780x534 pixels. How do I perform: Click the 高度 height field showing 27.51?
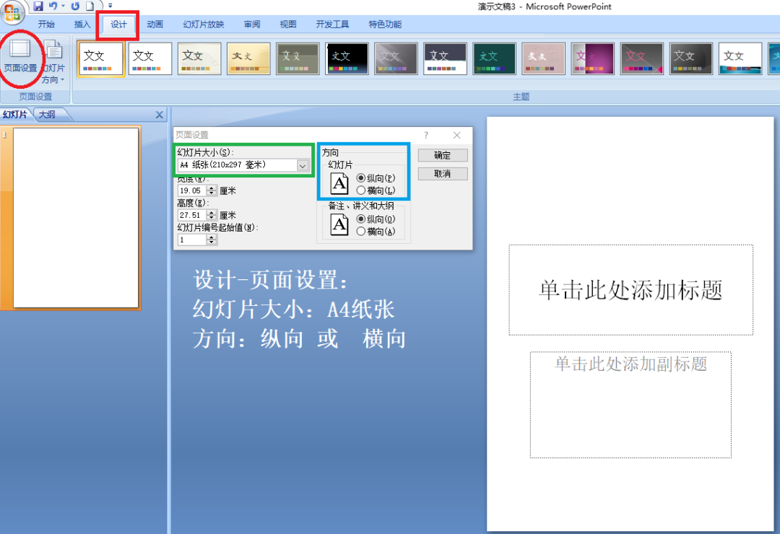click(x=192, y=215)
